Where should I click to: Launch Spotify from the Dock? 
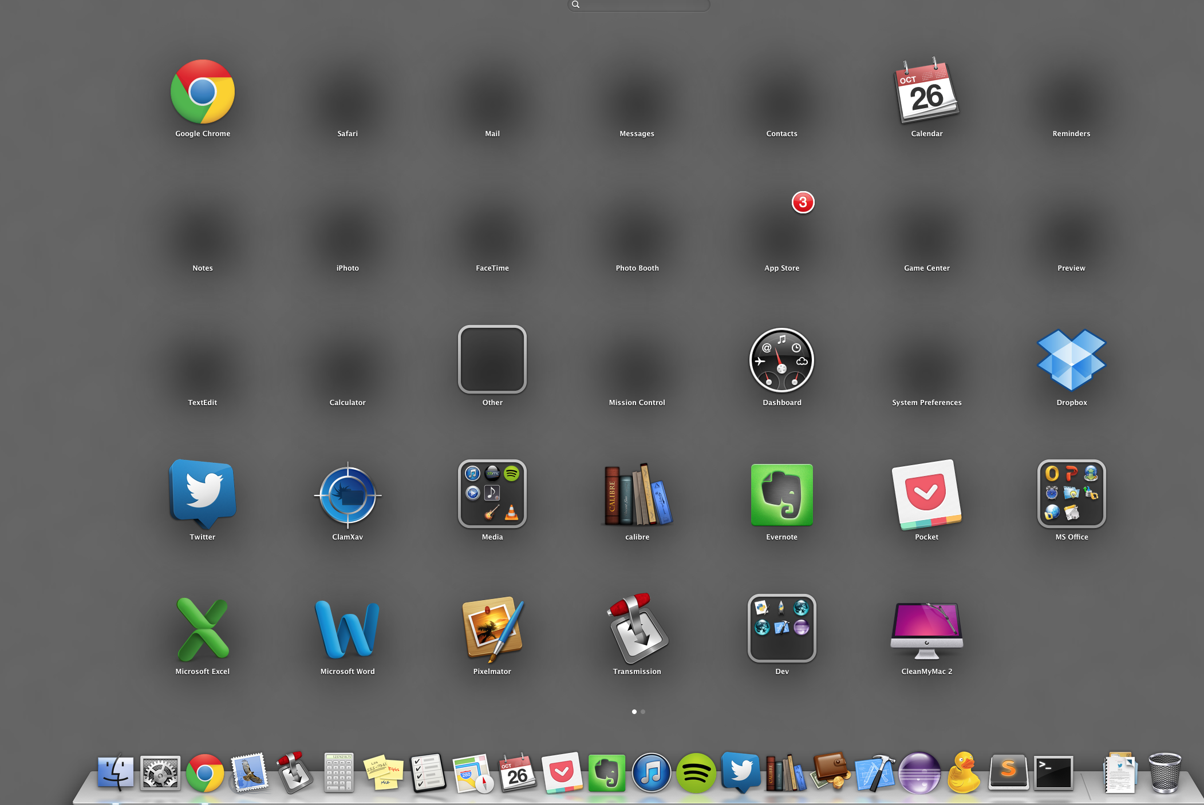[x=696, y=773]
